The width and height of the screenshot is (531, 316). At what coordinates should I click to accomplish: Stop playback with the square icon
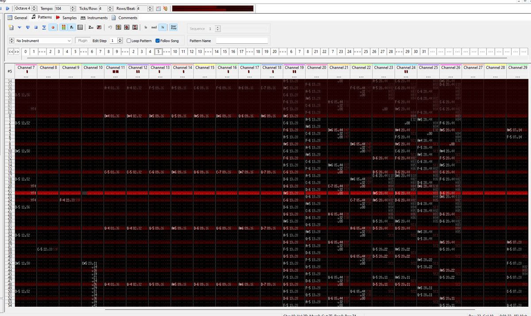[36, 27]
